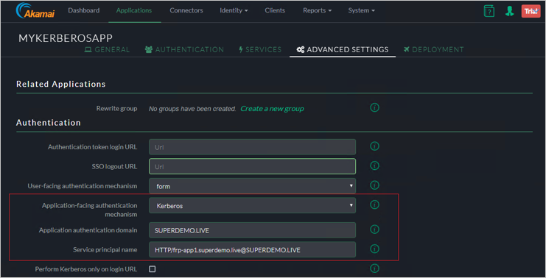Click the Akamai logo
This screenshot has width=546, height=278.
[x=35, y=11]
